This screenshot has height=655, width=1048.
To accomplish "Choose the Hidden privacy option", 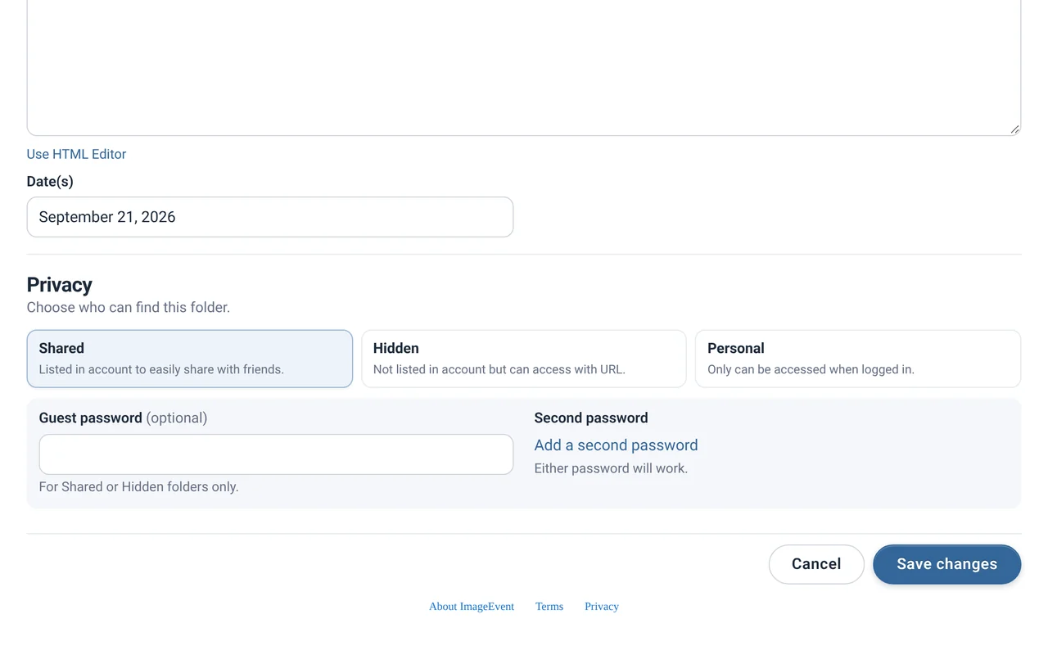I will tap(524, 359).
